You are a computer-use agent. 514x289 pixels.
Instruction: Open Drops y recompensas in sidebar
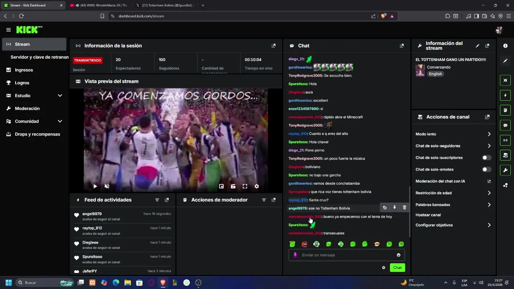pyautogui.click(x=34, y=134)
